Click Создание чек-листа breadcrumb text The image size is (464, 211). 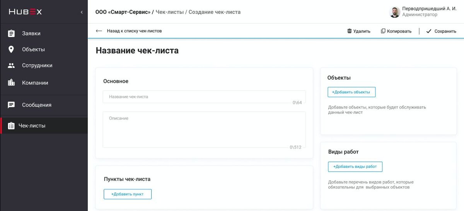215,12
